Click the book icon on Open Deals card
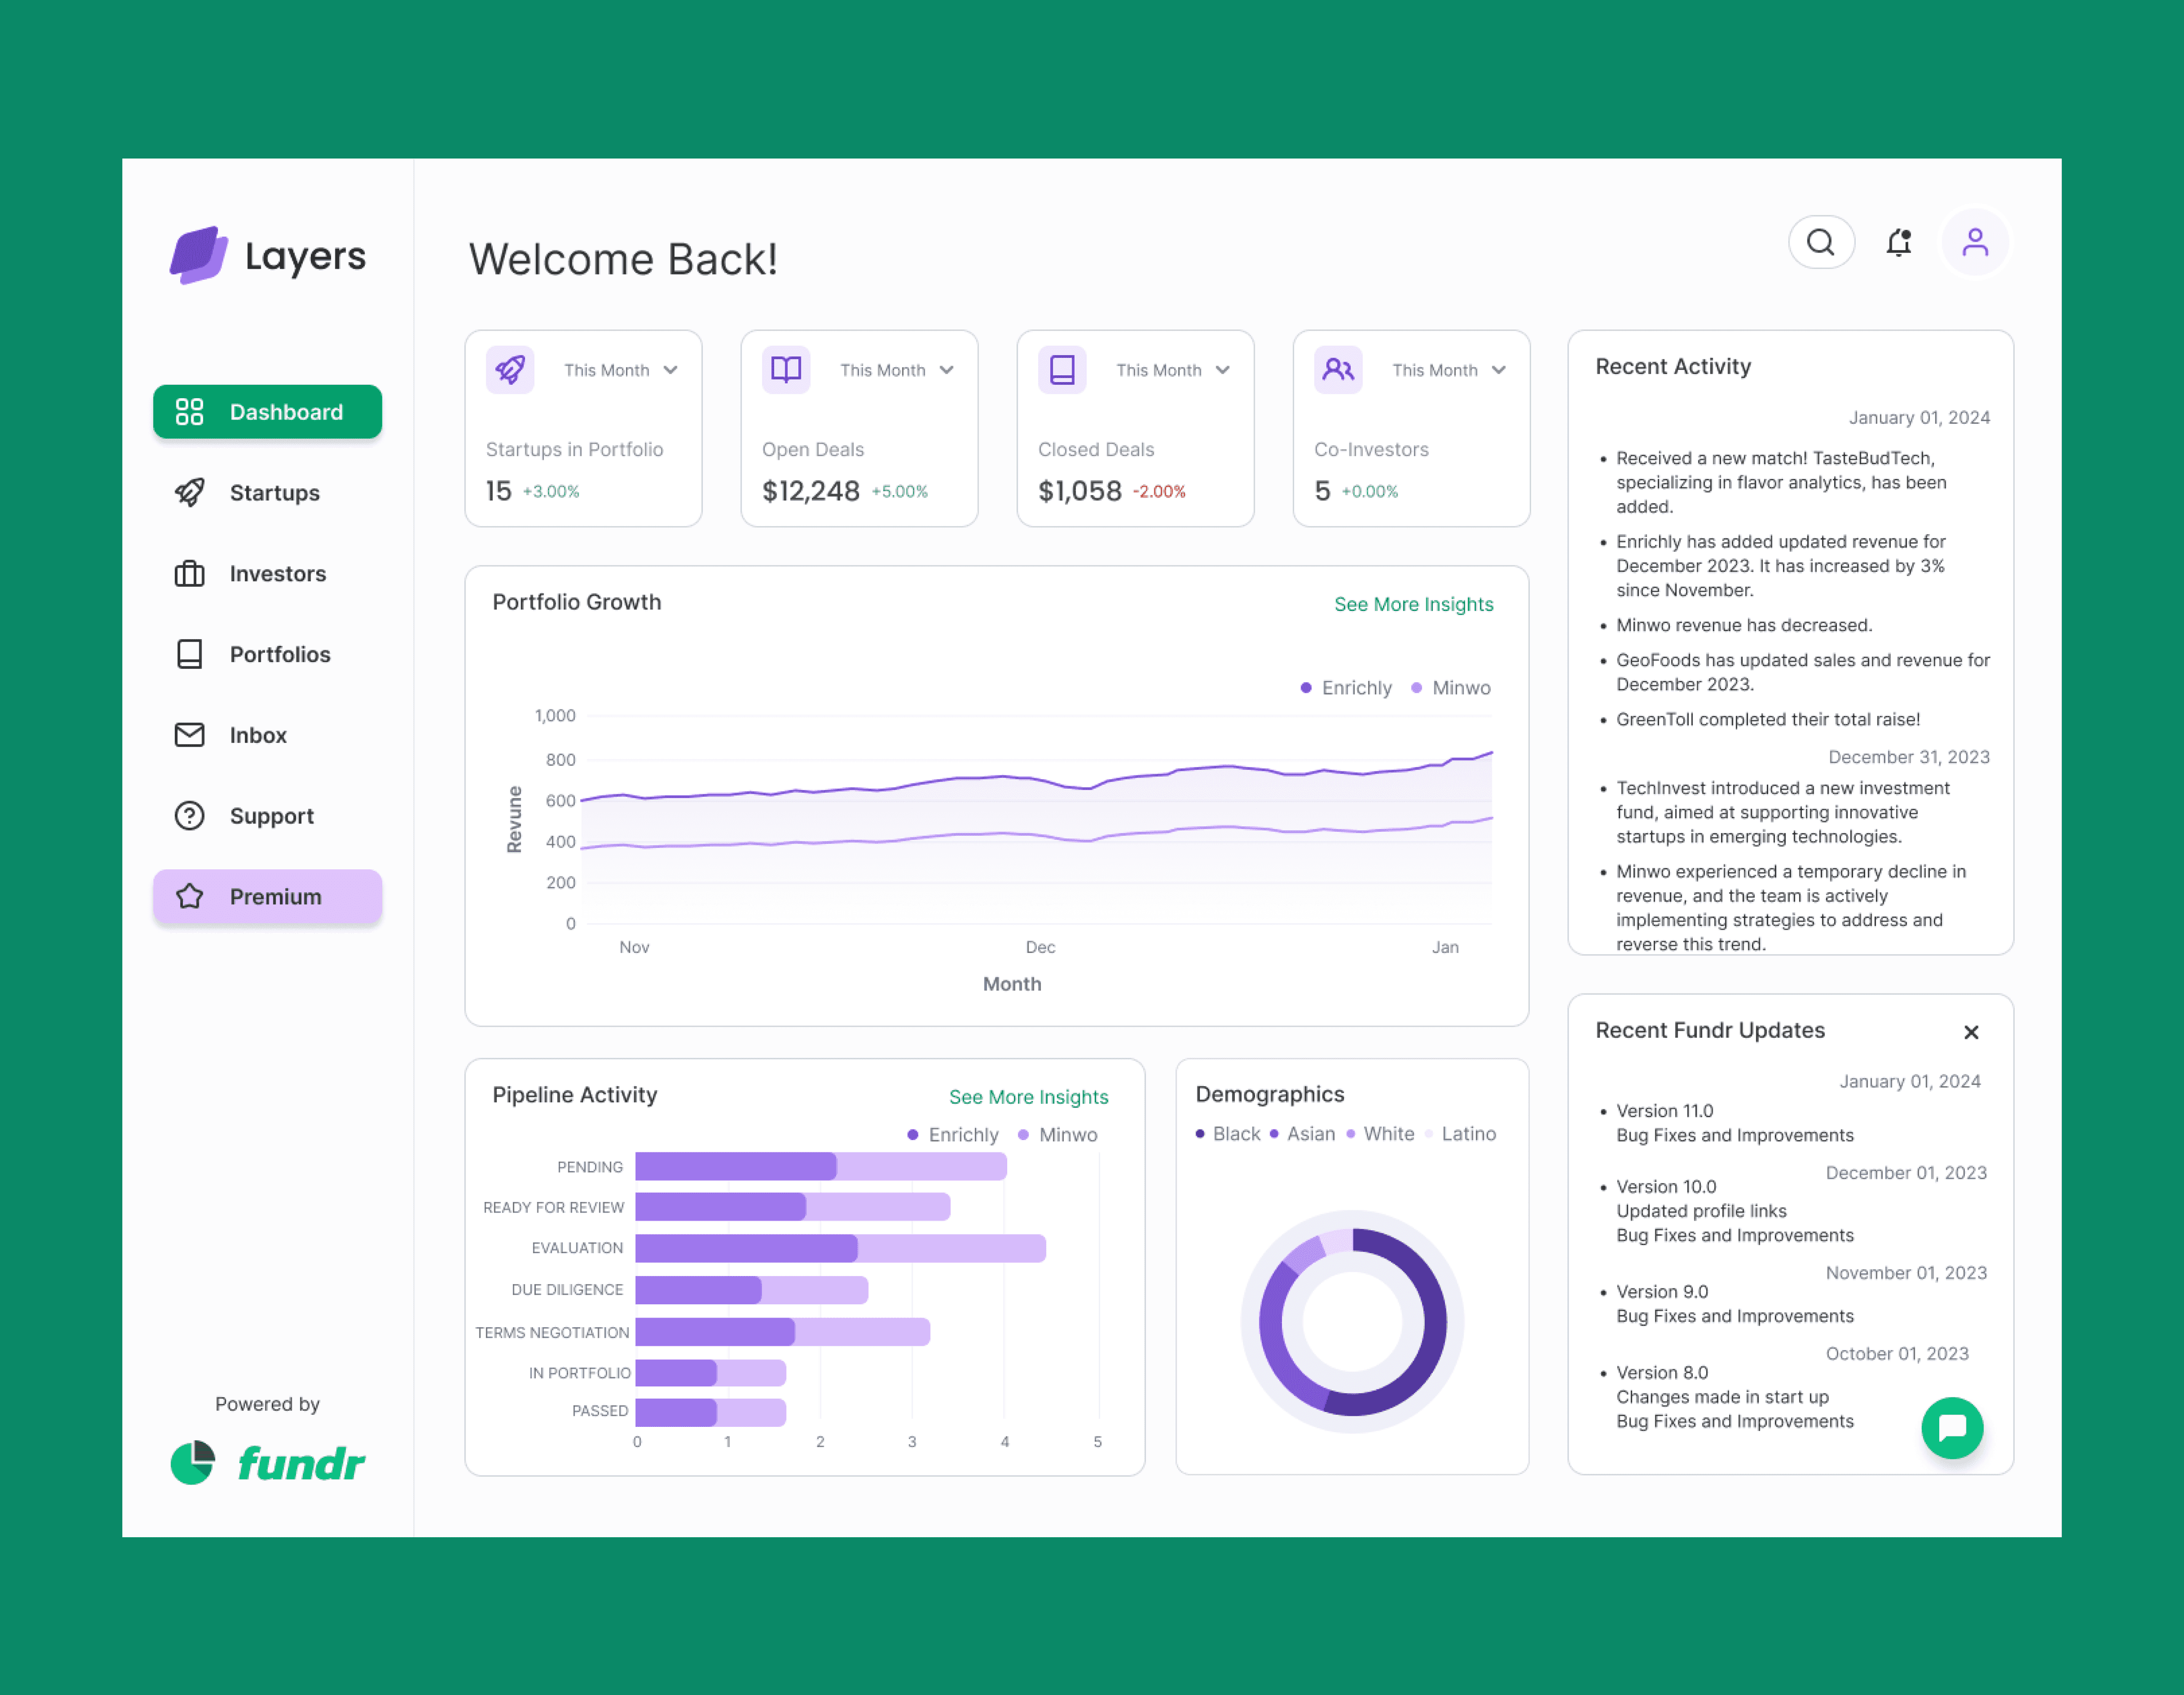Screen dimensions: 2184x1695 coord(786,370)
